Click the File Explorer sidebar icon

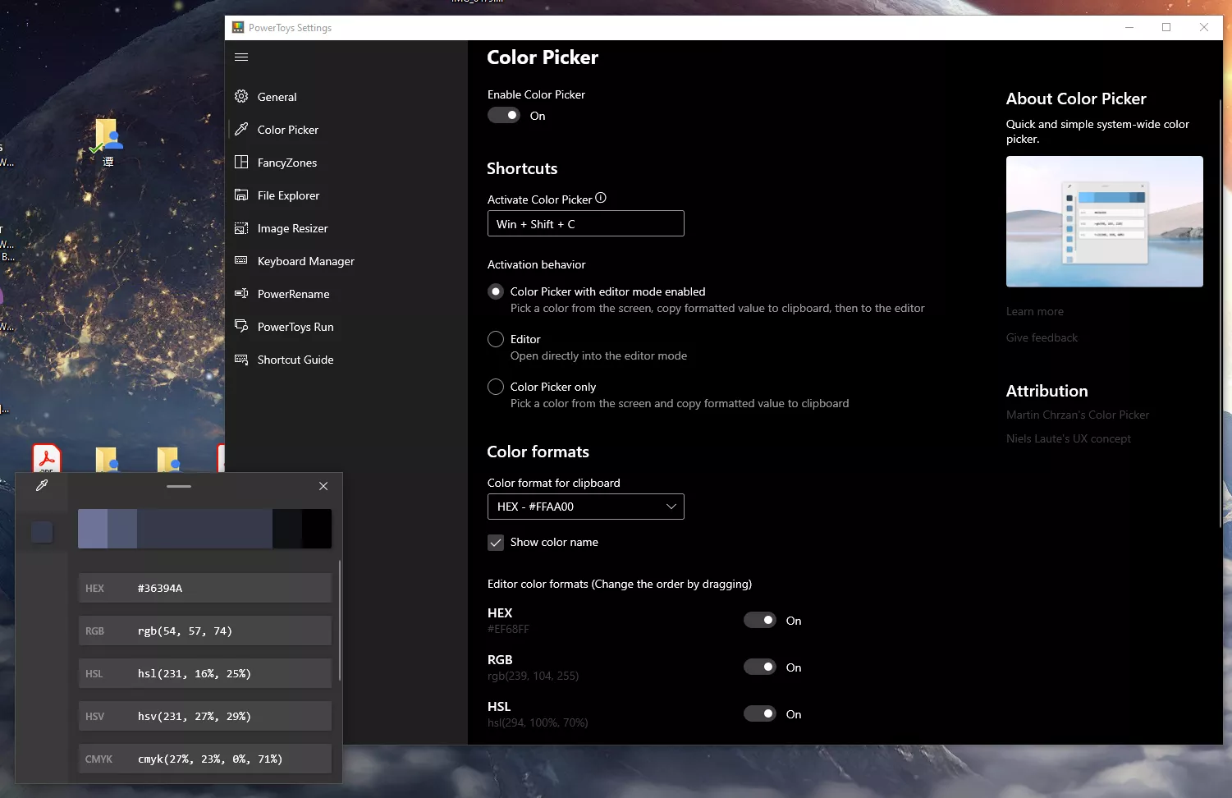pos(241,195)
